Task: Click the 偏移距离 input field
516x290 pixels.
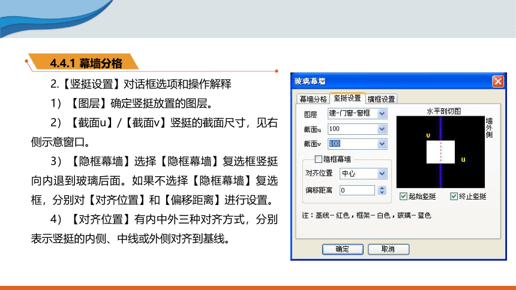Action: click(x=357, y=191)
